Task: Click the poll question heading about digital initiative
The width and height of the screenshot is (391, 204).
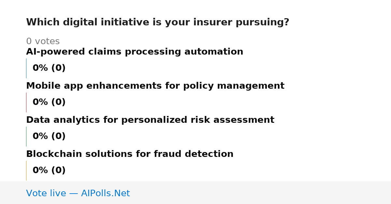Action: tap(158, 22)
